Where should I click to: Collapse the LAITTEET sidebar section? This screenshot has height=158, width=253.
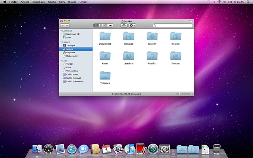click(61, 31)
